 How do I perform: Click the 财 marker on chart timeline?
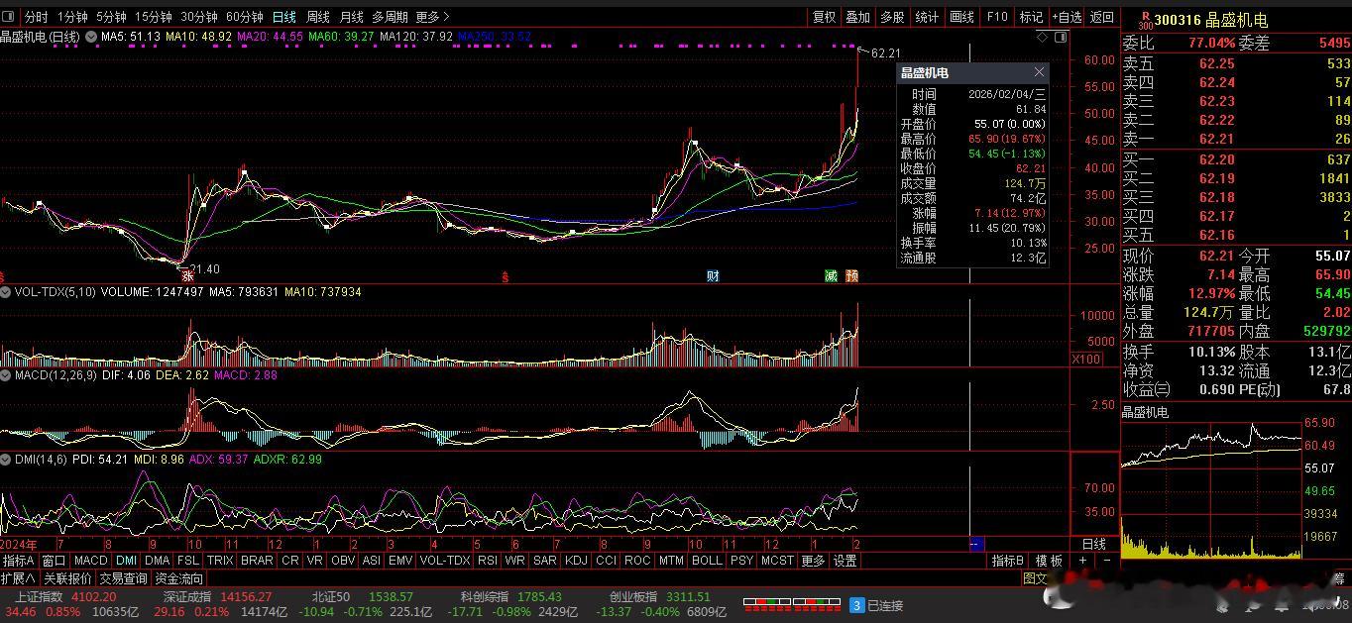pos(713,275)
